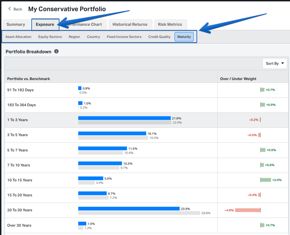Screen dimensions: 290x235
Task: Open the Sort By dropdown
Action: 275,63
